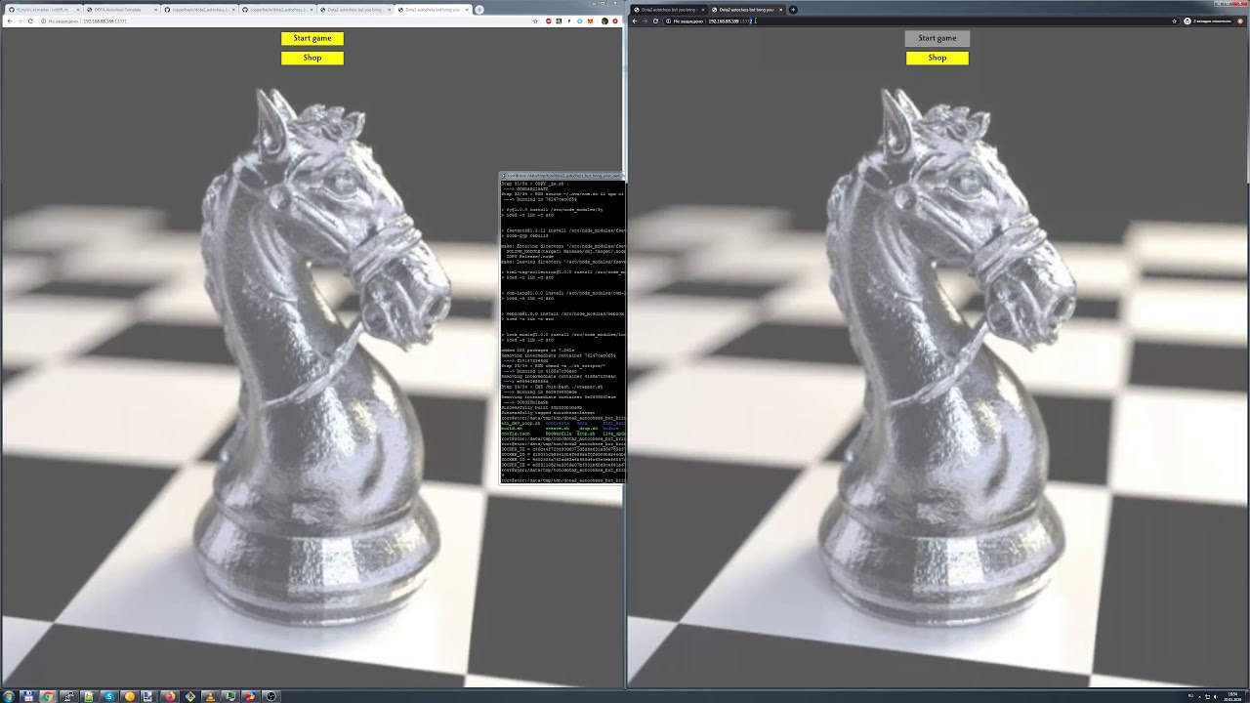Click Shop button in the left browser
Image resolution: width=1250 pixels, height=703 pixels.
(x=312, y=58)
